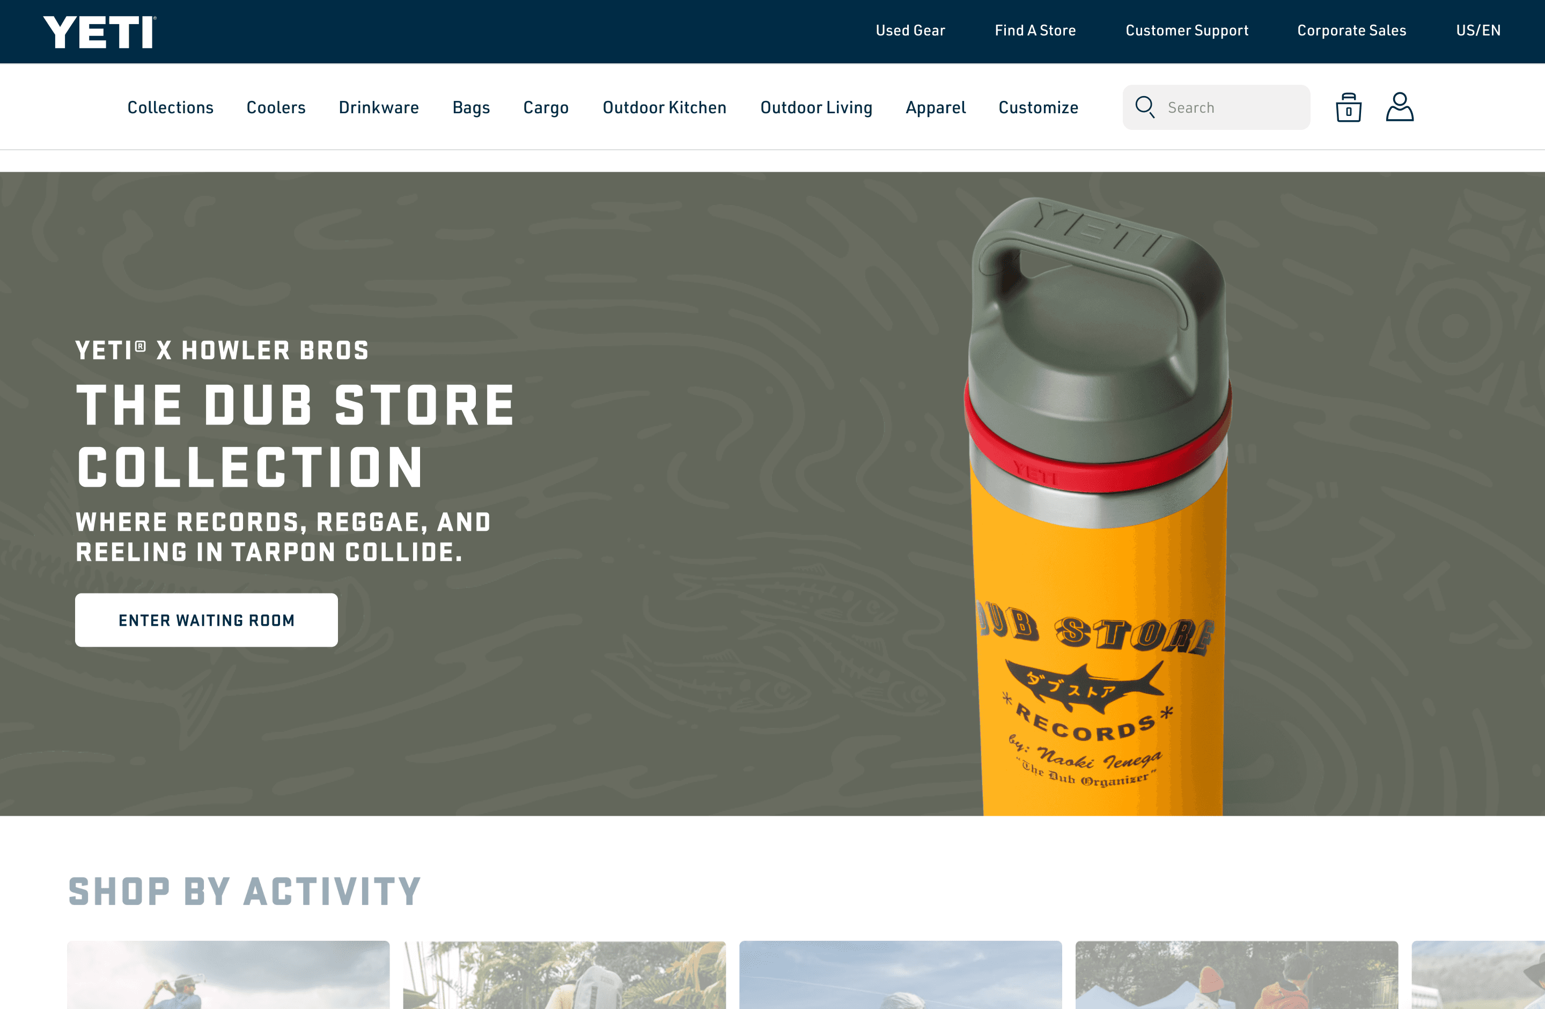Open the Drinkware menu
The width and height of the screenshot is (1545, 1009).
[x=378, y=107]
